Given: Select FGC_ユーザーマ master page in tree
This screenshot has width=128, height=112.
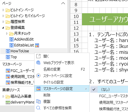Looking at the screenshot, I should tap(22, 71).
